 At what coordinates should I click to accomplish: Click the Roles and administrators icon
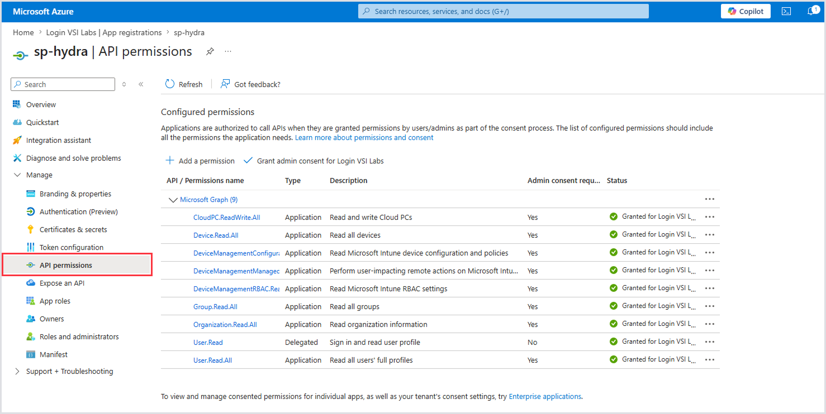tap(31, 336)
